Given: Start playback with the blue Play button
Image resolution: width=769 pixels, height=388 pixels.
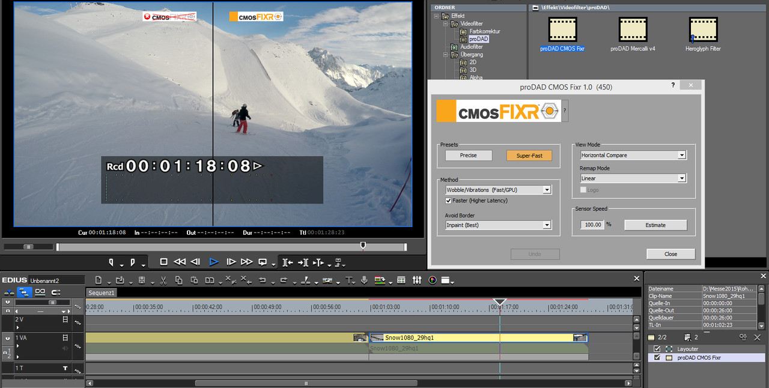Looking at the screenshot, I should (x=213, y=262).
